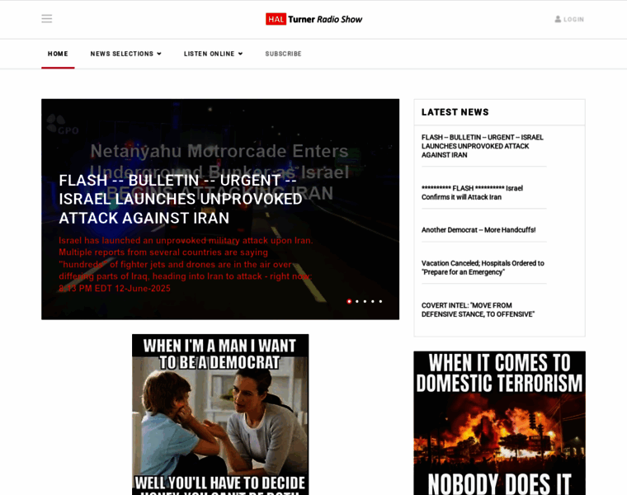Click the LOGIN link
The width and height of the screenshot is (627, 495).
point(573,19)
